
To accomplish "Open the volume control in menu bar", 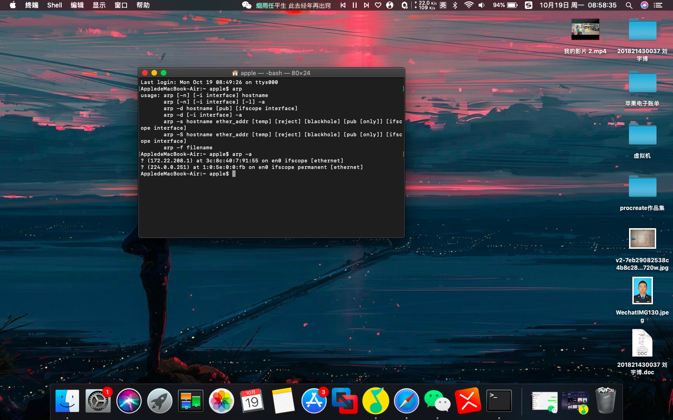I will (x=481, y=5).
